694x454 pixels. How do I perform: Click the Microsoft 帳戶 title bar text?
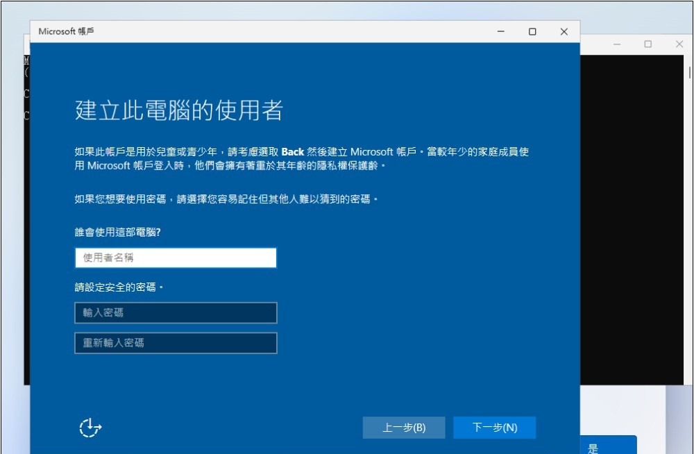coord(66,31)
